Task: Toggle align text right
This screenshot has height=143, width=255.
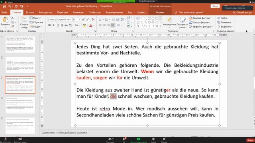Action: point(108,25)
